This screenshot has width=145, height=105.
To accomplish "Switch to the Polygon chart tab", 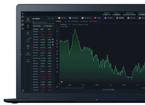I will pyautogui.click(x=108, y=18).
